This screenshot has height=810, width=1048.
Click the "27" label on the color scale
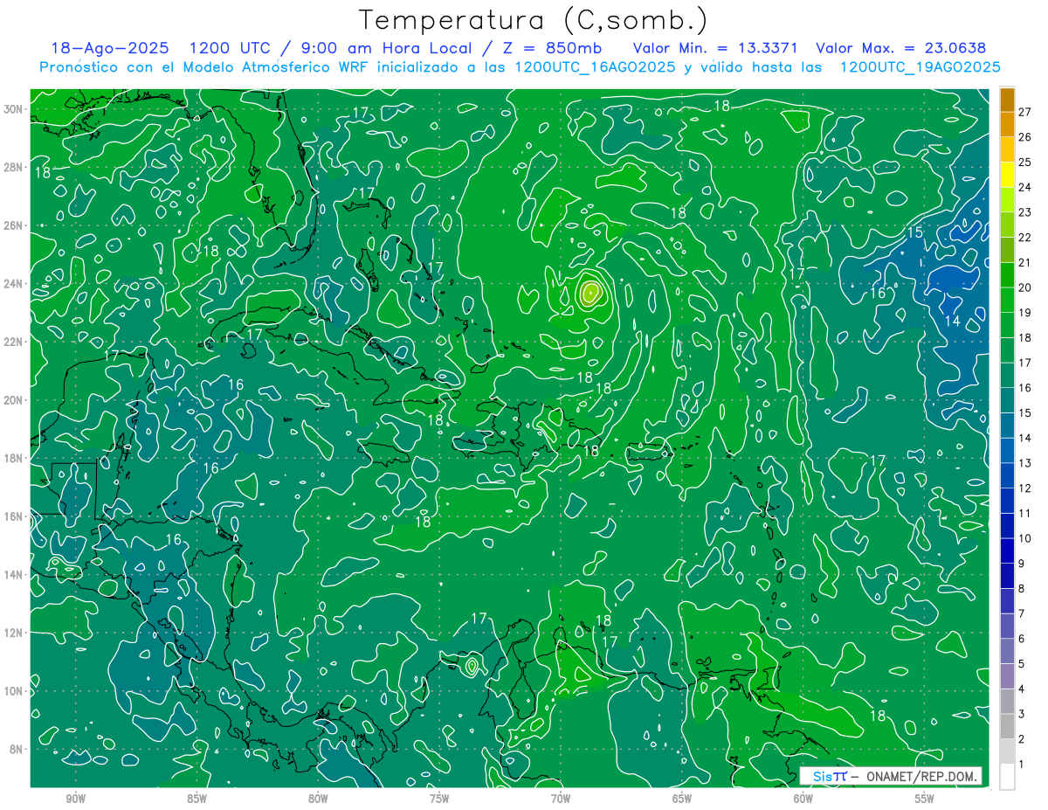click(1025, 112)
